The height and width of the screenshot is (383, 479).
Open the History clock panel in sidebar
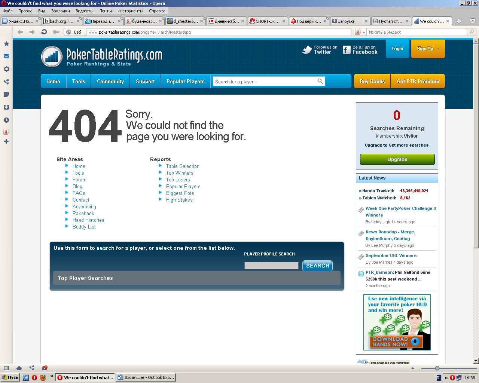pos(6,120)
